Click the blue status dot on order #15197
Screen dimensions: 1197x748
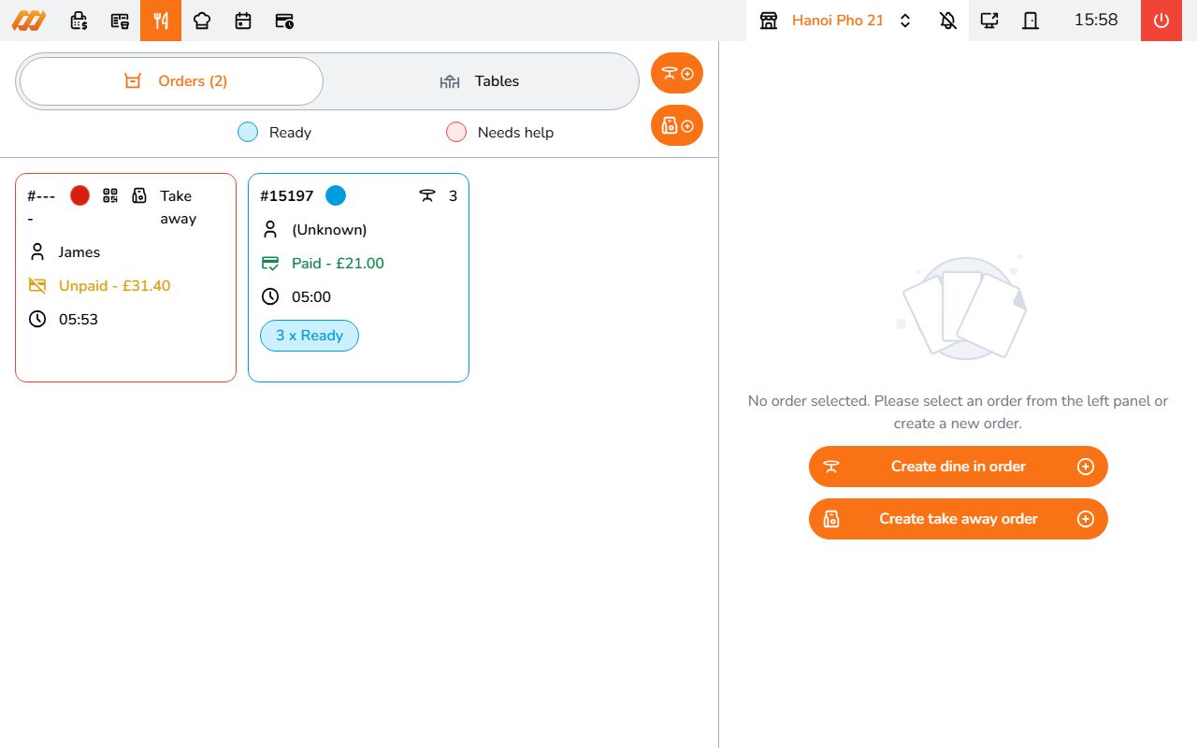(x=336, y=195)
